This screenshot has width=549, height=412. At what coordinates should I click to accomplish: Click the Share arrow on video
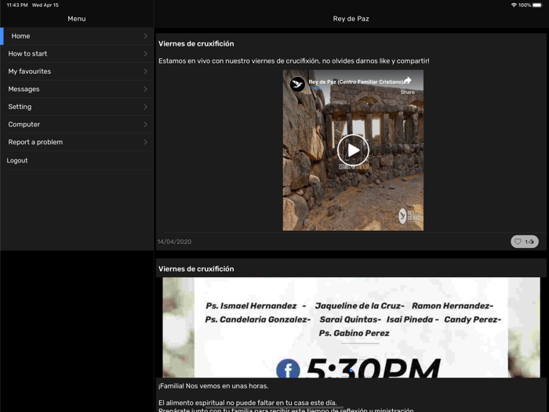click(407, 82)
